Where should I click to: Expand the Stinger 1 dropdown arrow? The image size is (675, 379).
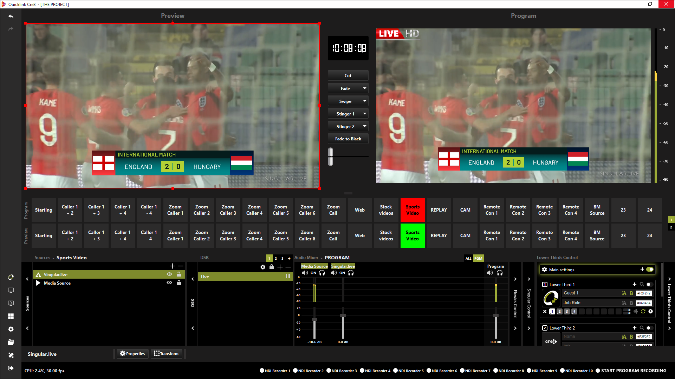(x=364, y=114)
